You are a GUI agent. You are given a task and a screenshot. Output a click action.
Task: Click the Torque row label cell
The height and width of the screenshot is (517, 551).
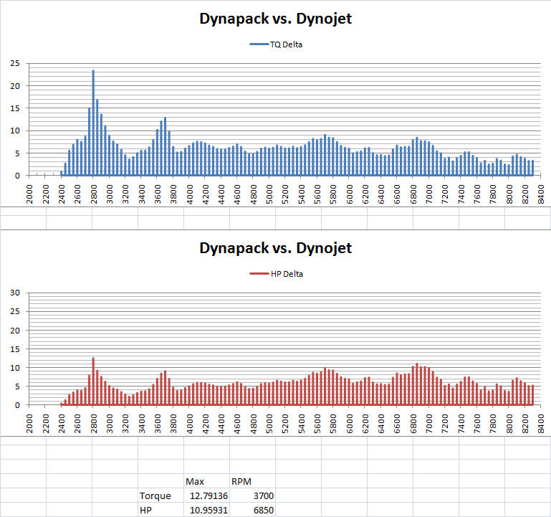tap(155, 495)
